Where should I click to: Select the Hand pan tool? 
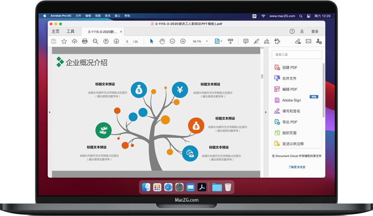click(x=162, y=41)
